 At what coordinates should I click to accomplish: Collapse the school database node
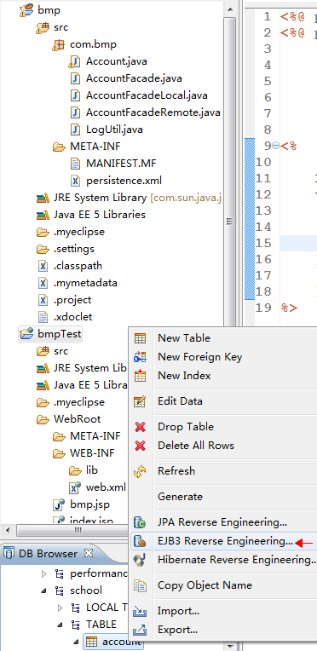click(x=44, y=591)
